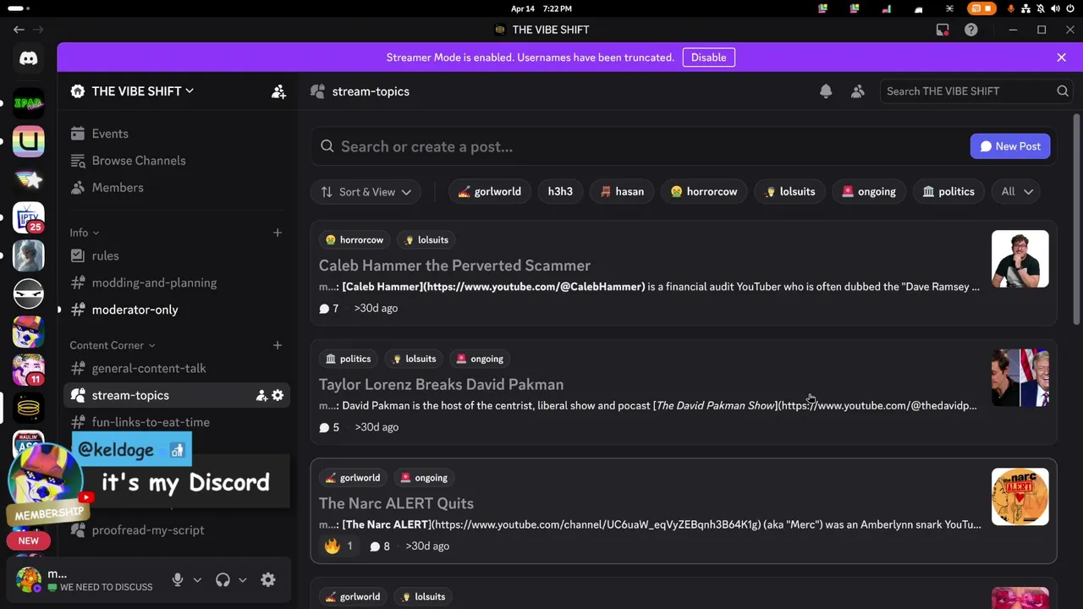Open the general-content-talk channel

pos(149,368)
